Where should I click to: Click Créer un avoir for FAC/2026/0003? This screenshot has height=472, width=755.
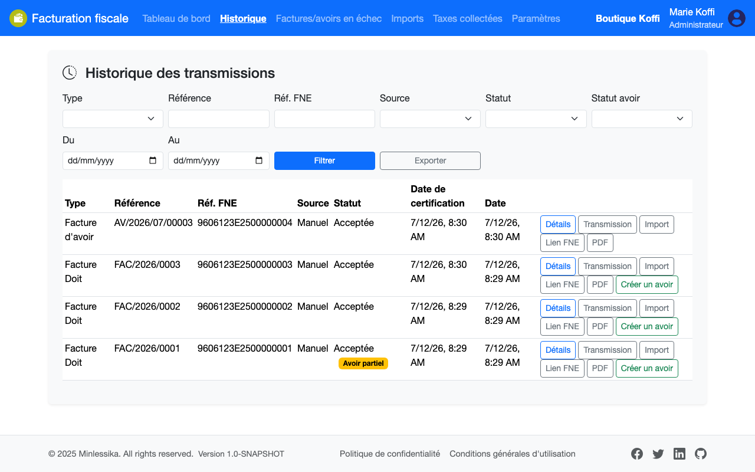click(647, 284)
